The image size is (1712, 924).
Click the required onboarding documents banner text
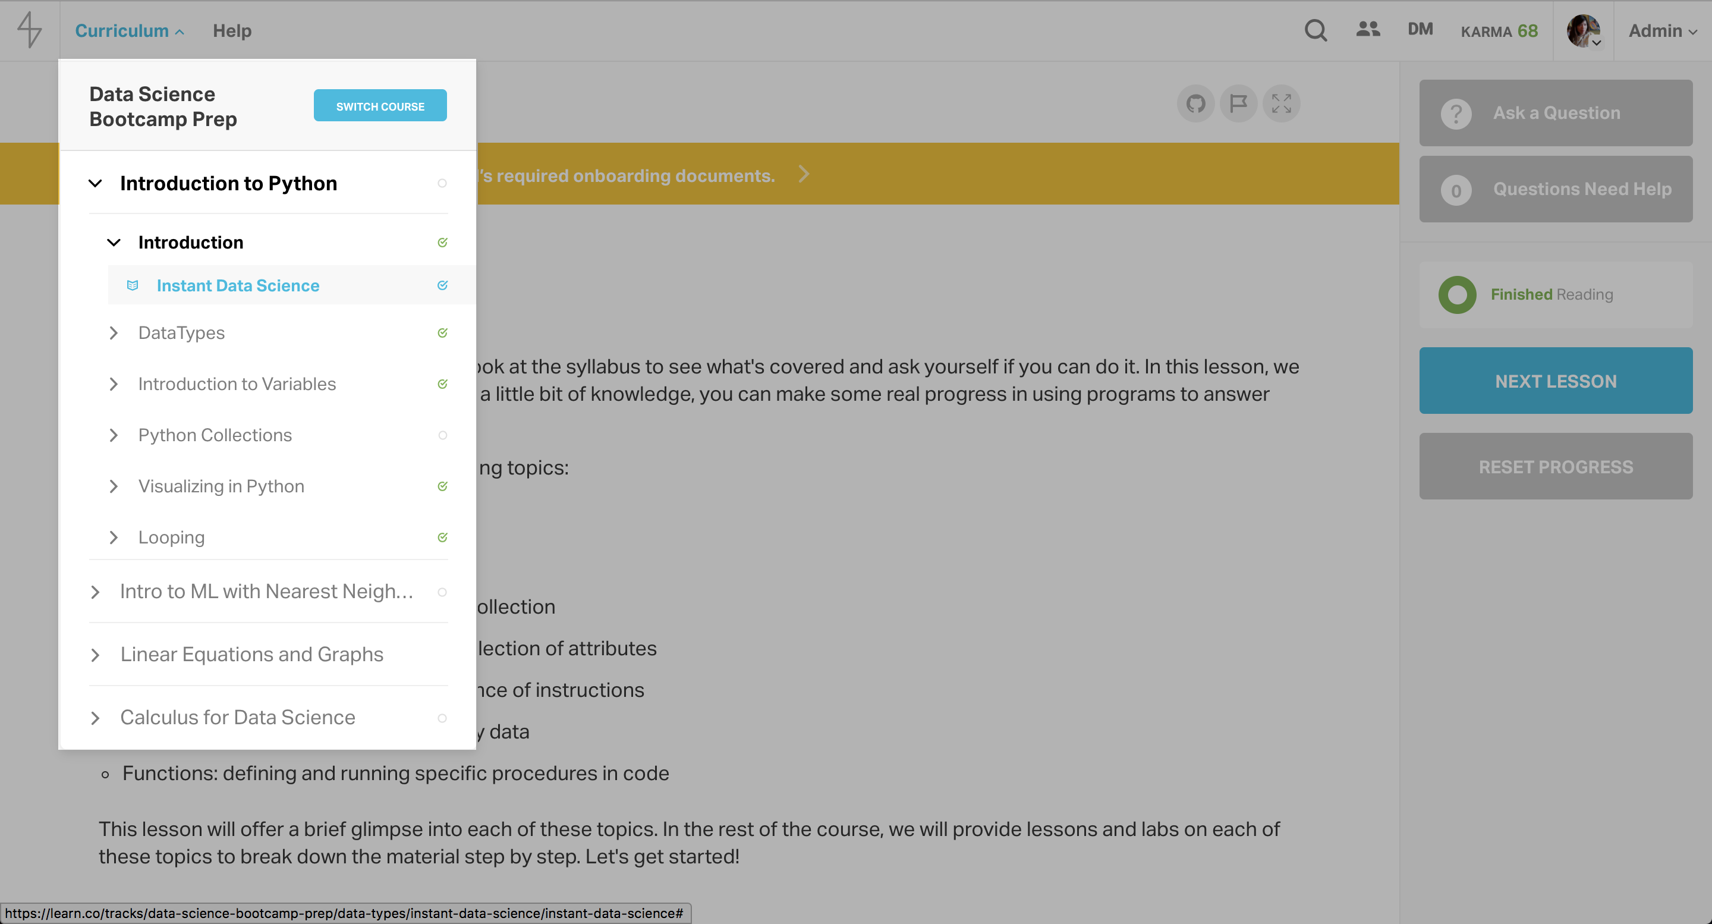pos(627,175)
